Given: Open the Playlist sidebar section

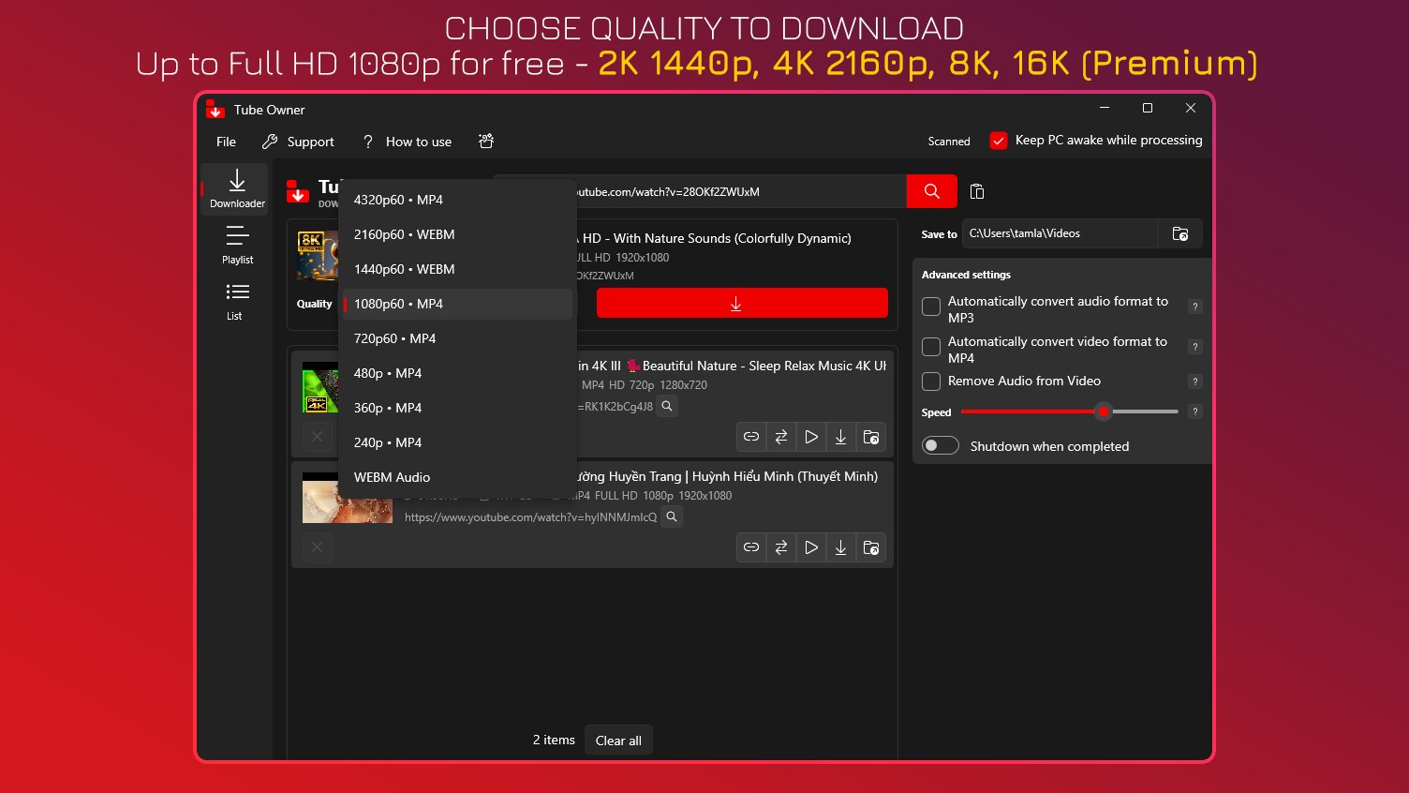Looking at the screenshot, I should pyautogui.click(x=237, y=246).
